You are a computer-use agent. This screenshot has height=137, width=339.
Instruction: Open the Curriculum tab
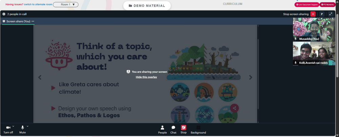233,4
